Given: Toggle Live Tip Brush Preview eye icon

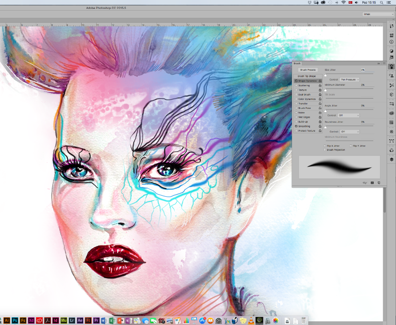Looking at the screenshot, I should (365, 182).
